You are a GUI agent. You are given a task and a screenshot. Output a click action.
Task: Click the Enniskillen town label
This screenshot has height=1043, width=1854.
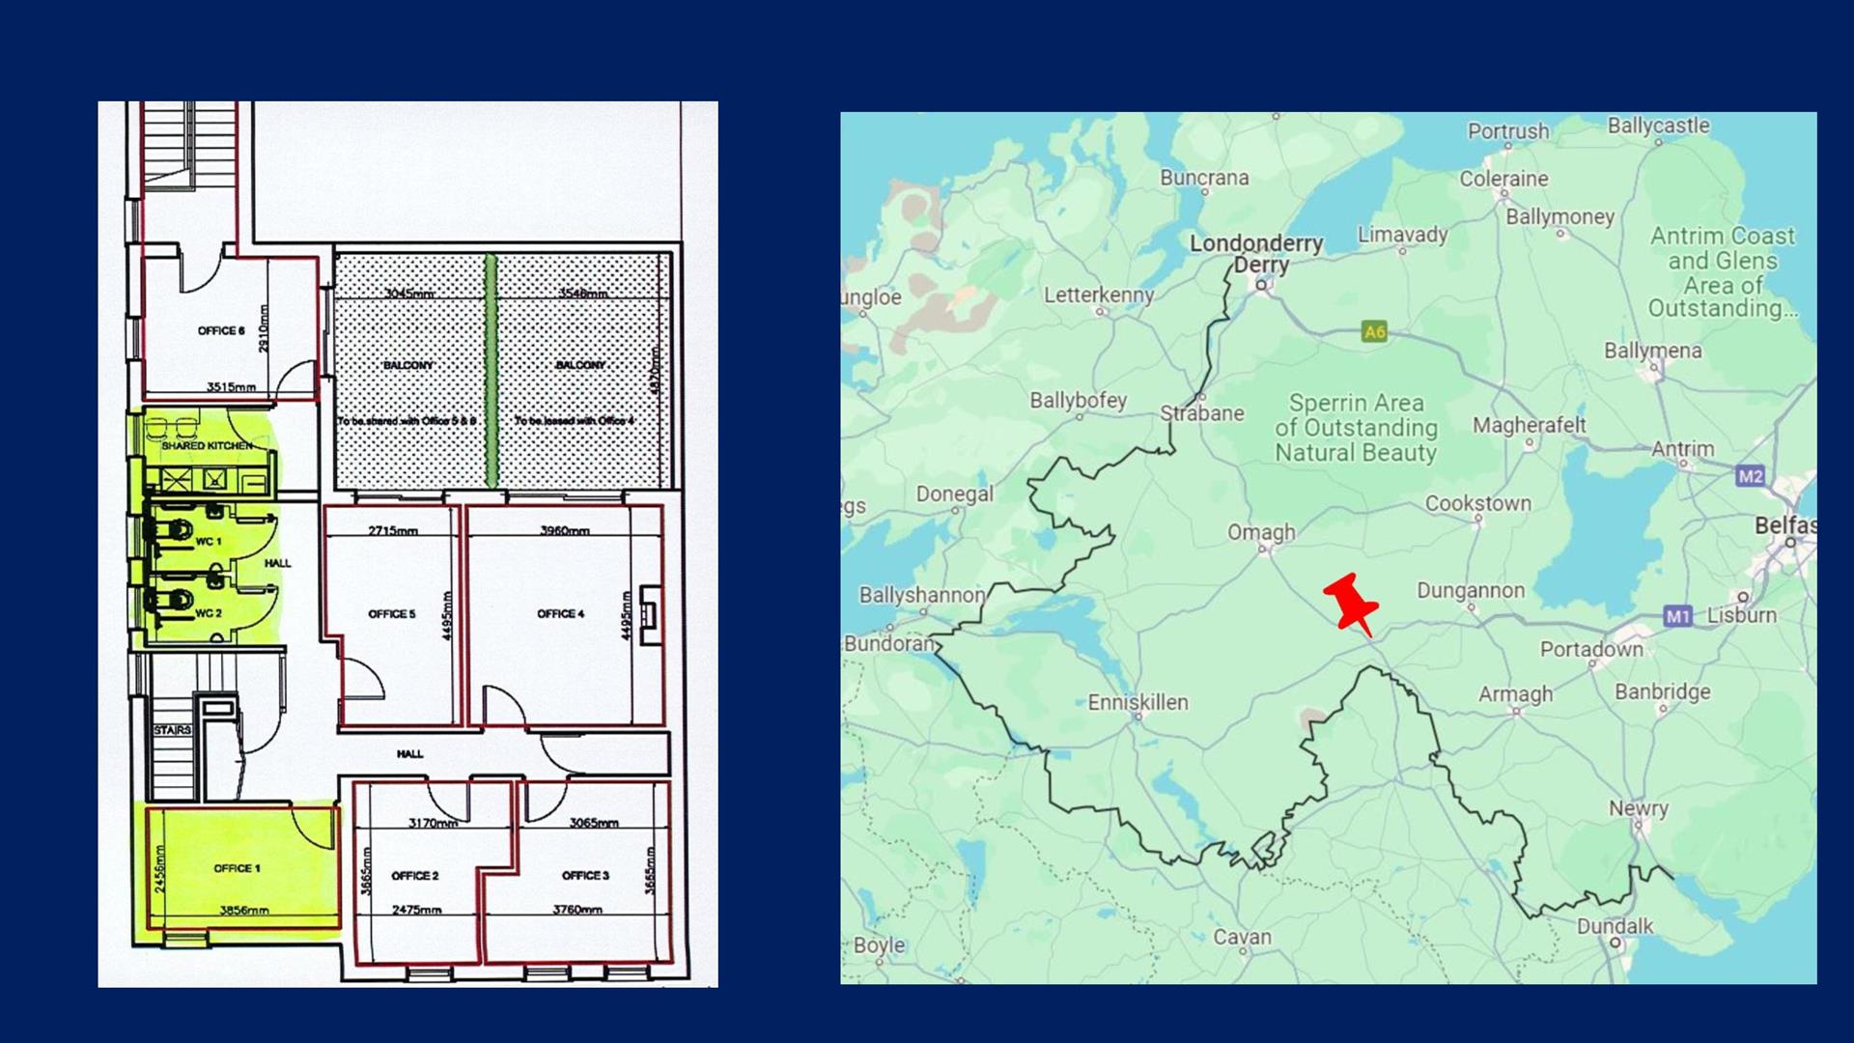pyautogui.click(x=1138, y=702)
